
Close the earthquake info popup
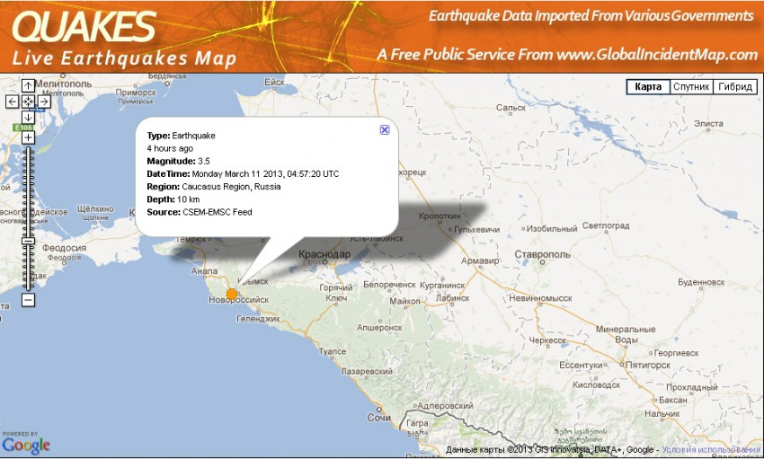pyautogui.click(x=385, y=129)
